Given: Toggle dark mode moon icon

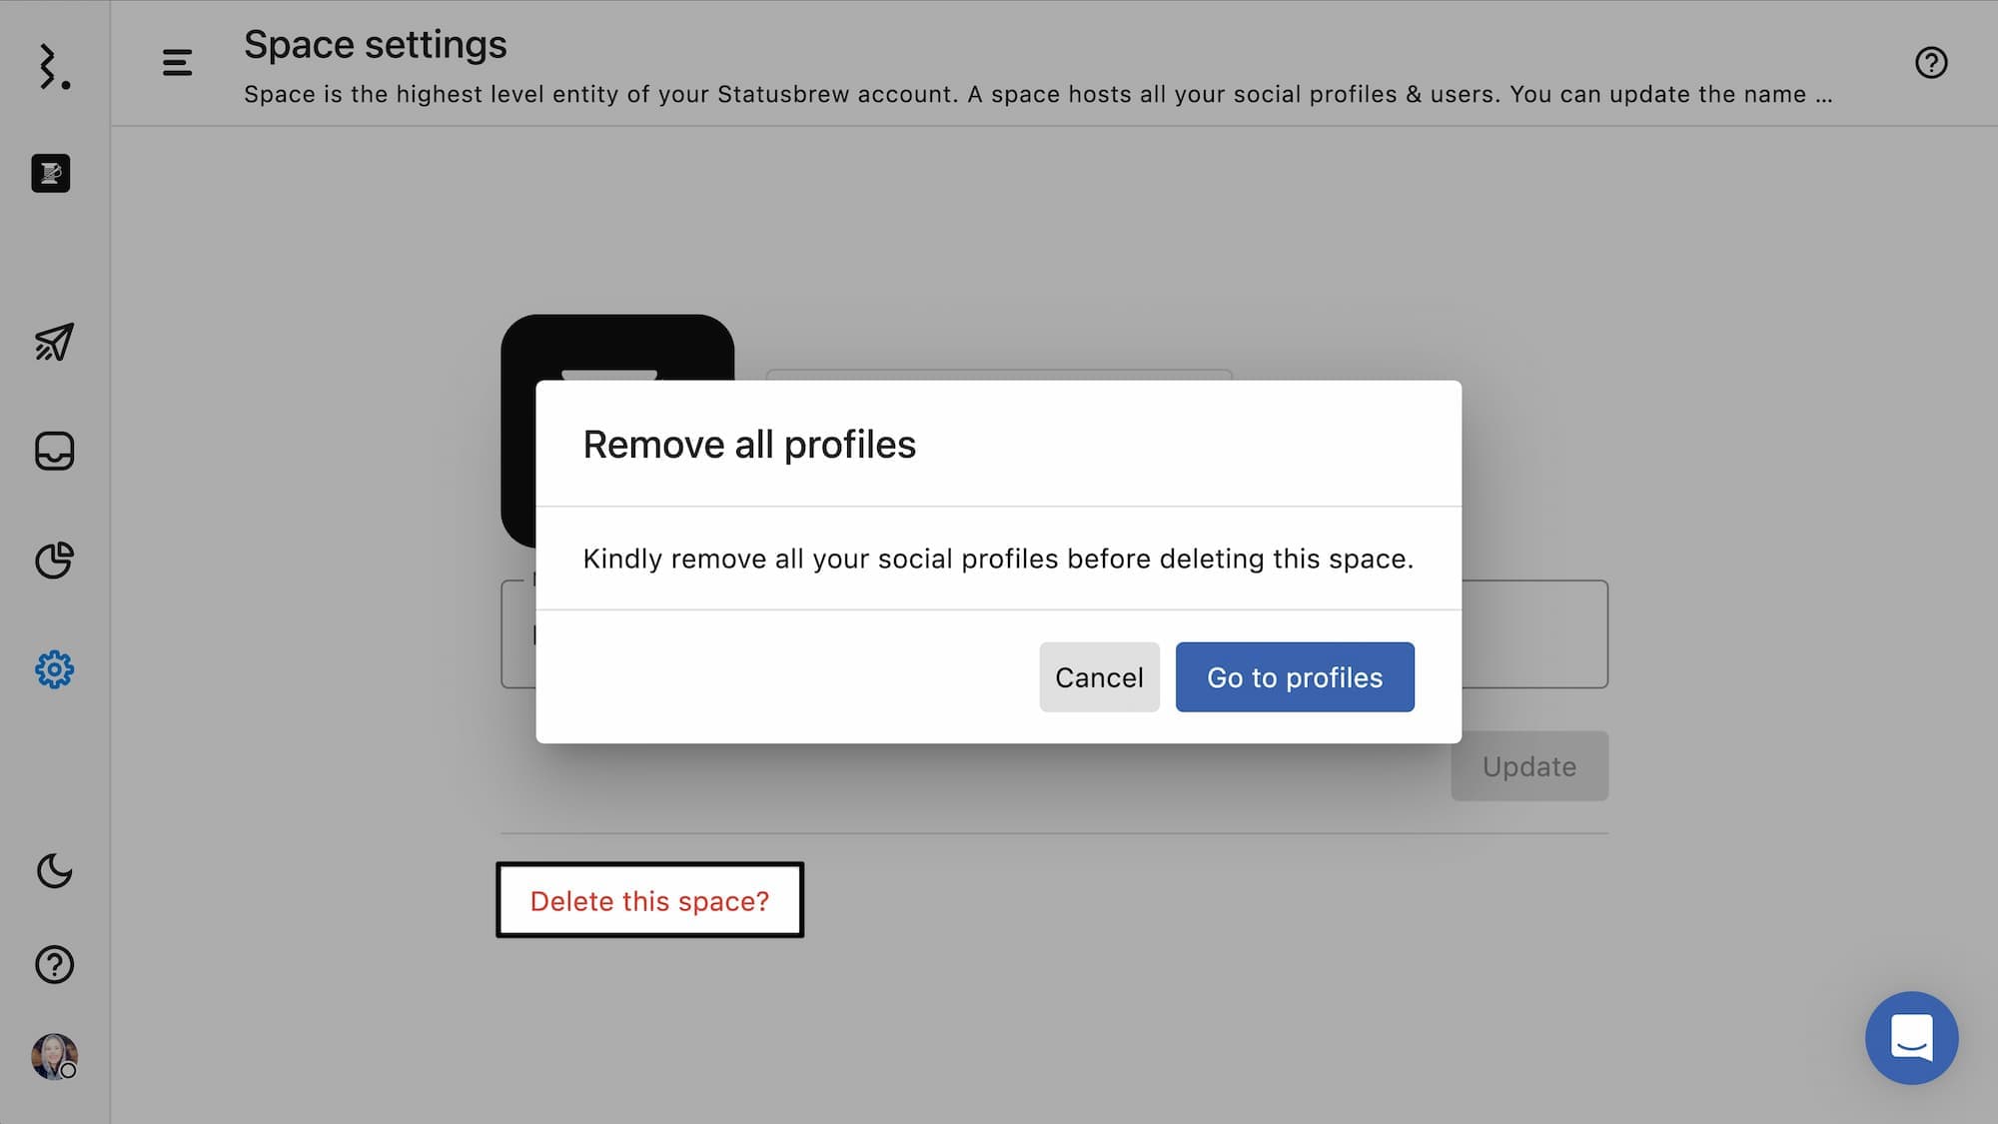Looking at the screenshot, I should click(54, 871).
